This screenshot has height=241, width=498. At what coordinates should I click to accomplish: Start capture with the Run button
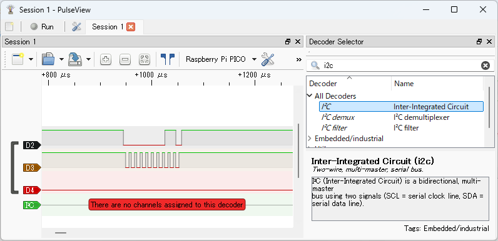(42, 27)
